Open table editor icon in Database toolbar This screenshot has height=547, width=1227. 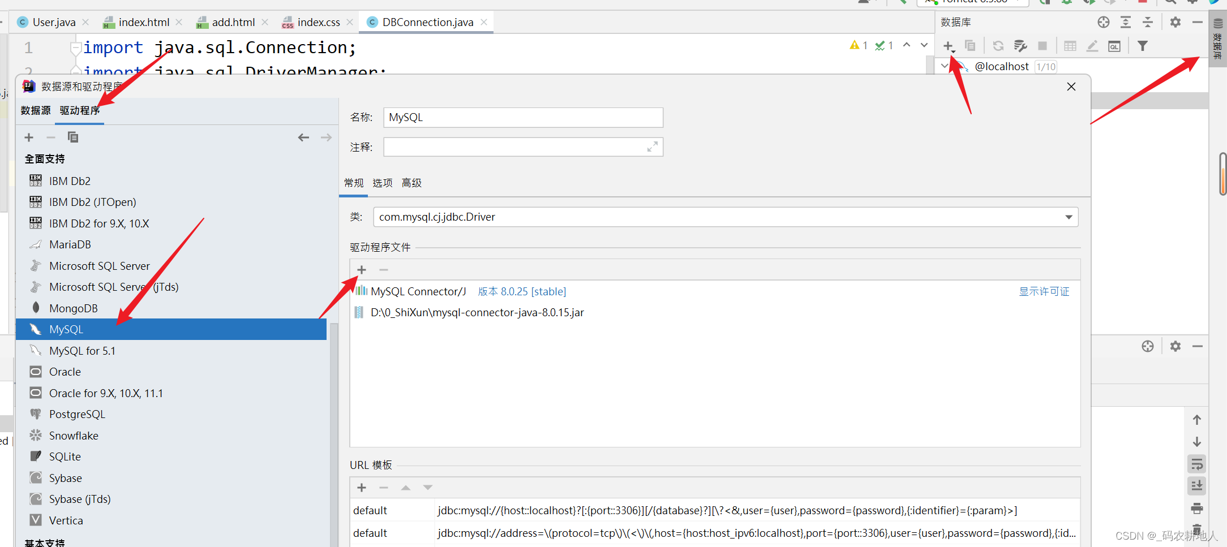pos(1070,46)
